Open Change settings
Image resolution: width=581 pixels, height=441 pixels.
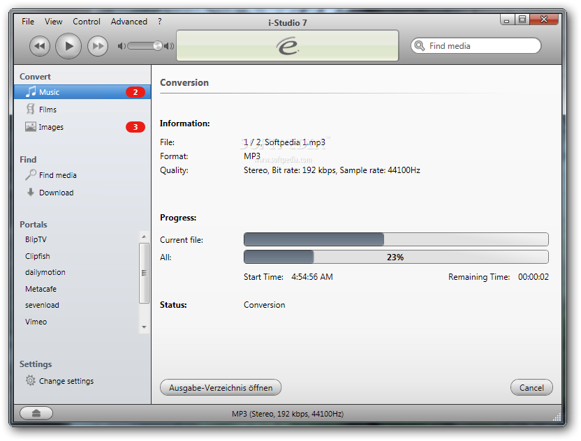pos(66,381)
